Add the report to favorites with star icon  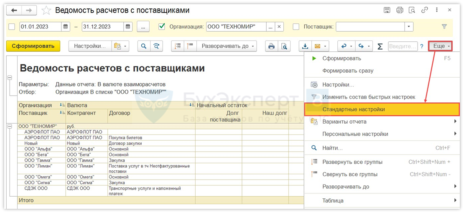[46, 10]
